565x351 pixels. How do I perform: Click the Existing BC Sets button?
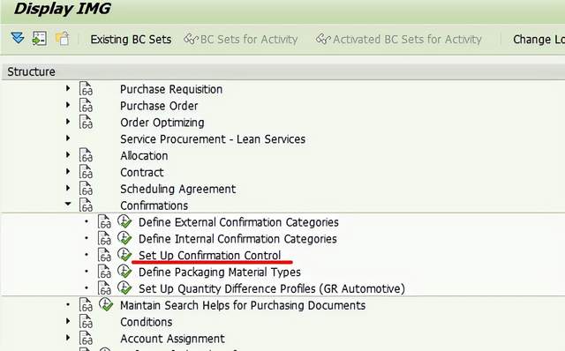(131, 39)
